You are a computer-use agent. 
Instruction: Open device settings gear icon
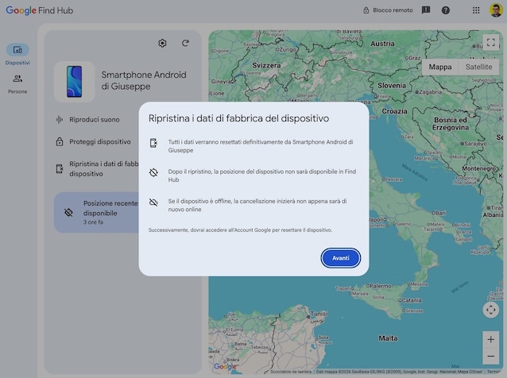coord(162,43)
